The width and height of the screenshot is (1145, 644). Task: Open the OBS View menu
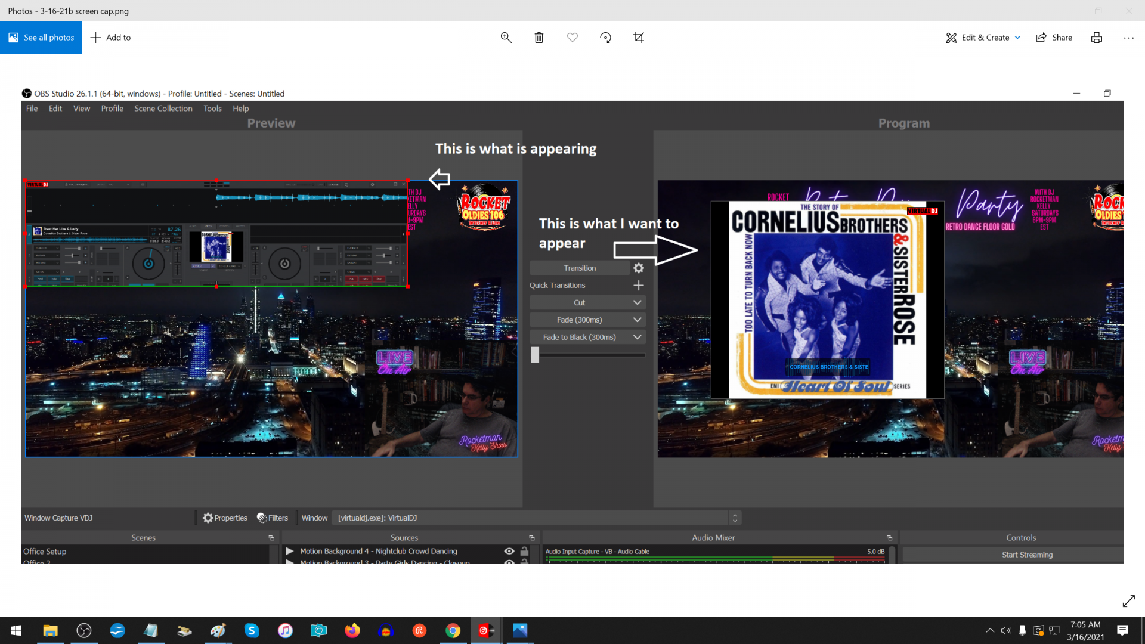(x=82, y=109)
